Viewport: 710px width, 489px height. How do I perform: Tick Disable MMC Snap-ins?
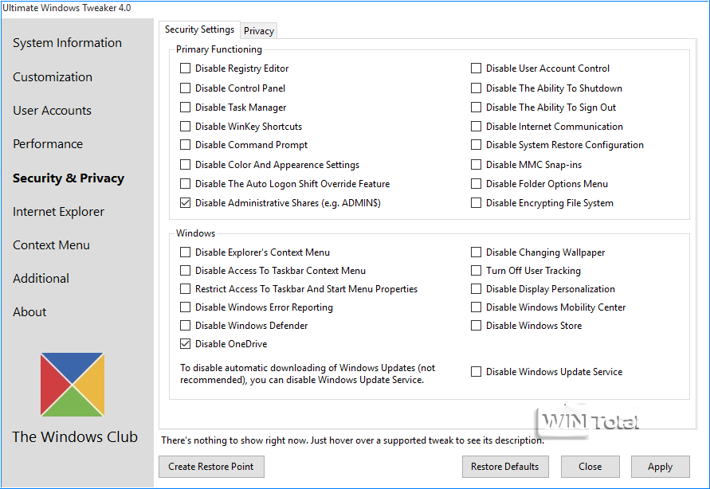point(476,165)
